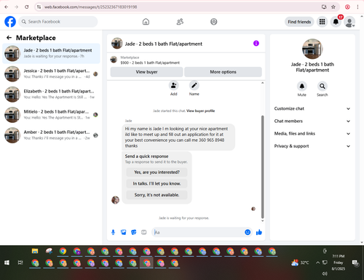The image size is (364, 280).
Task: Expand the Customize chat section
Action: (312, 108)
